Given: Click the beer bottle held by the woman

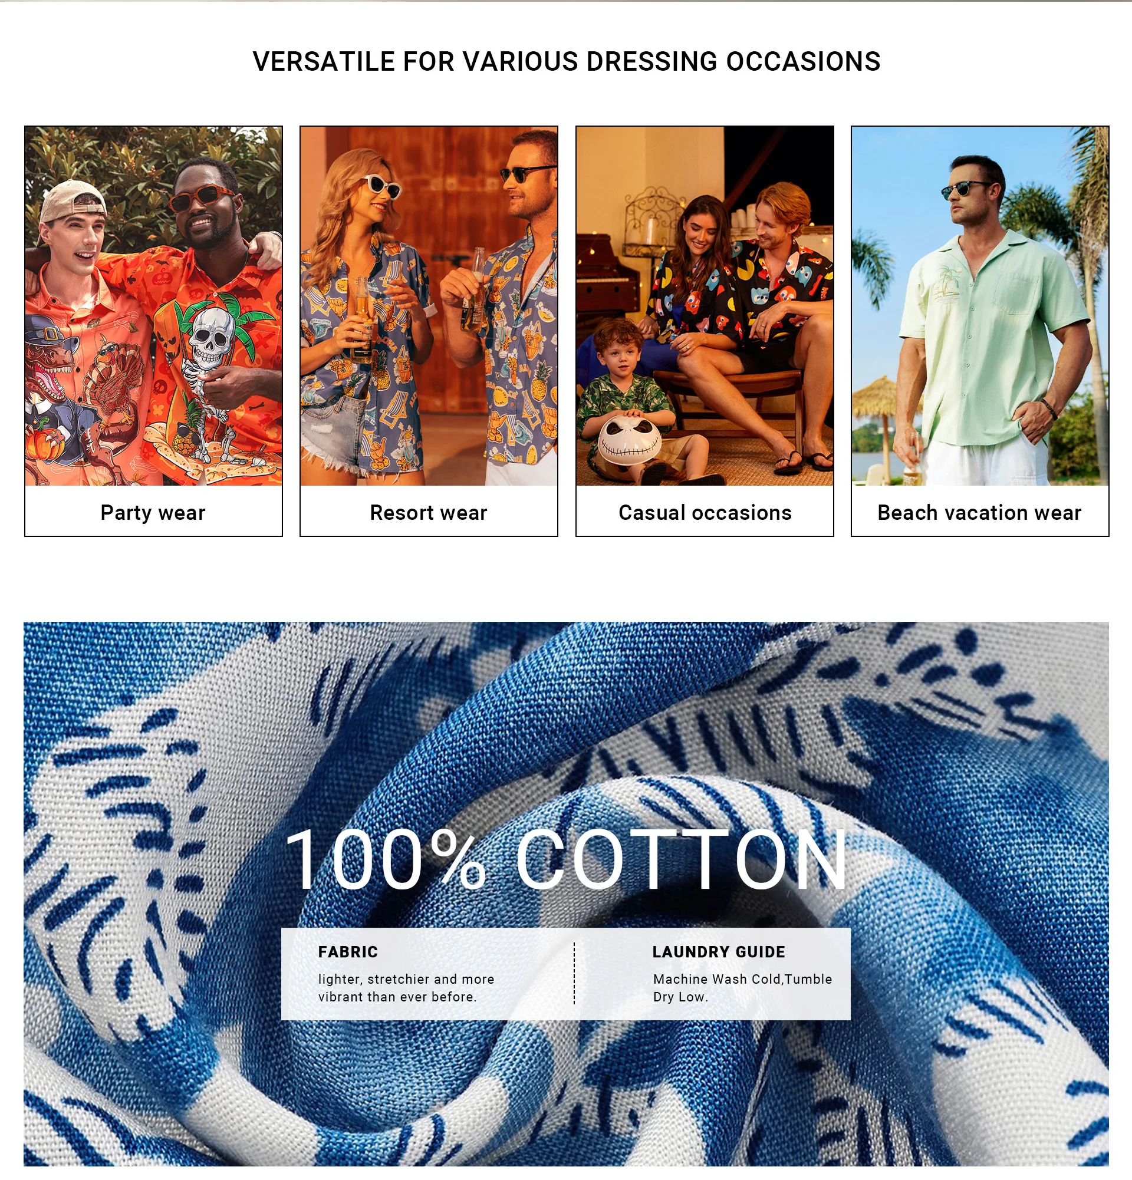Looking at the screenshot, I should tap(363, 320).
